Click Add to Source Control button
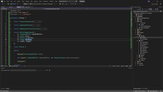 140,91
